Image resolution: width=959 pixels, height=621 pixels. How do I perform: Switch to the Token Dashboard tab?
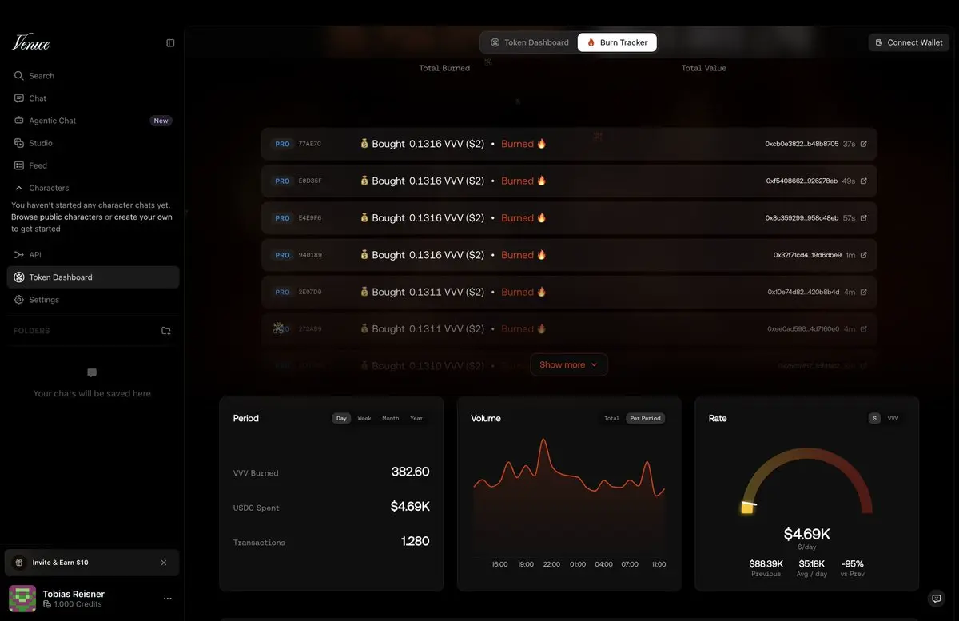pyautogui.click(x=529, y=42)
